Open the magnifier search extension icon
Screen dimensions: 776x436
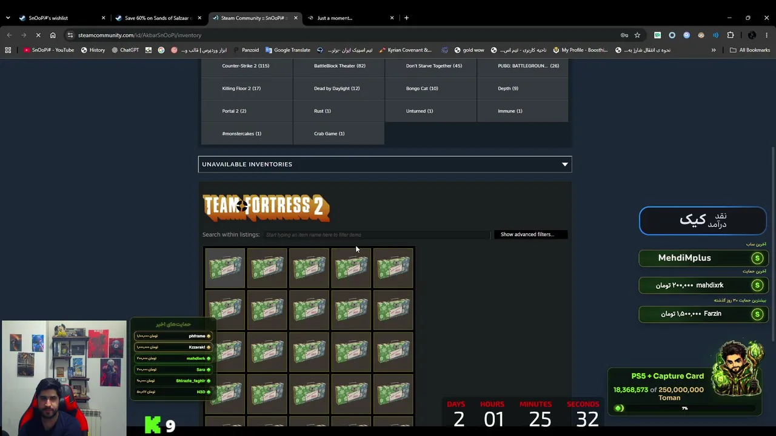(686, 35)
